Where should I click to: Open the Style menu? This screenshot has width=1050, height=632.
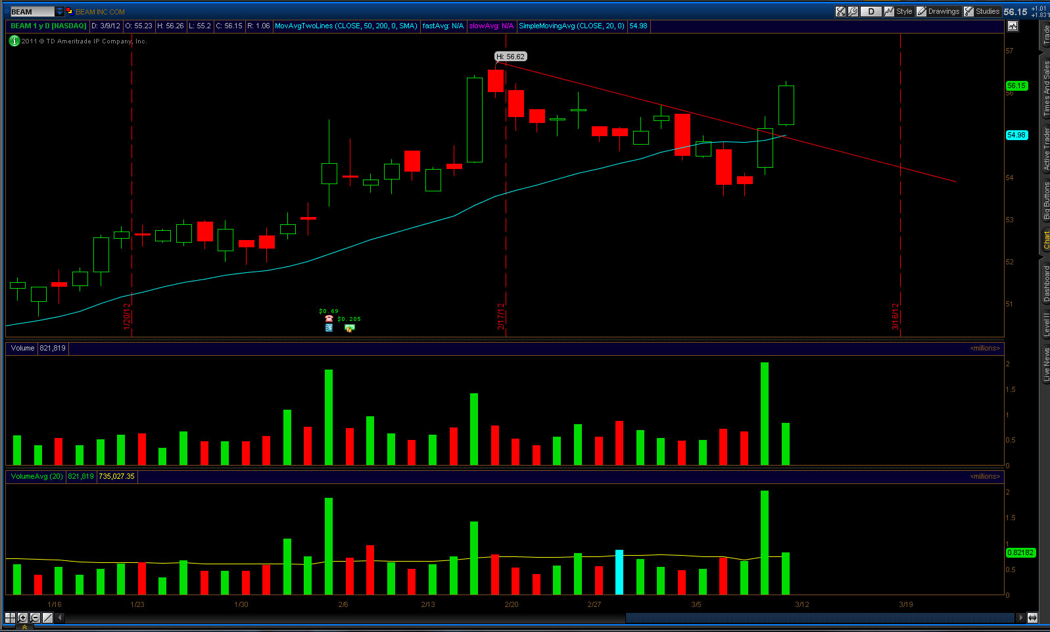[899, 11]
